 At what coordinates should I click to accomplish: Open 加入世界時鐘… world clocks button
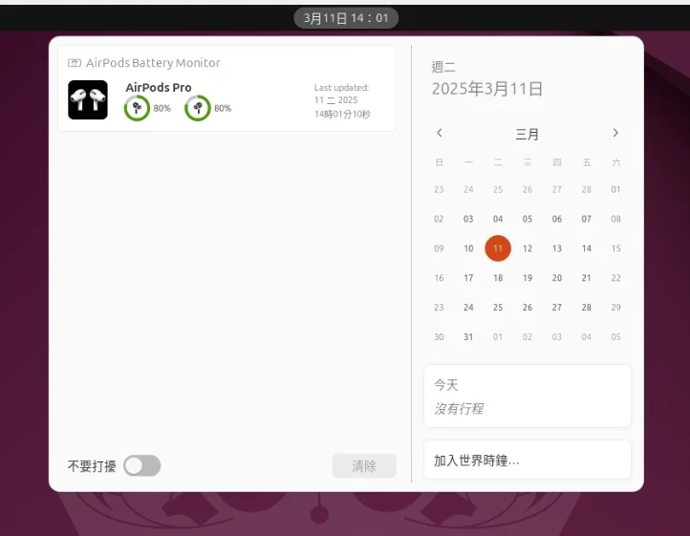[x=528, y=461]
